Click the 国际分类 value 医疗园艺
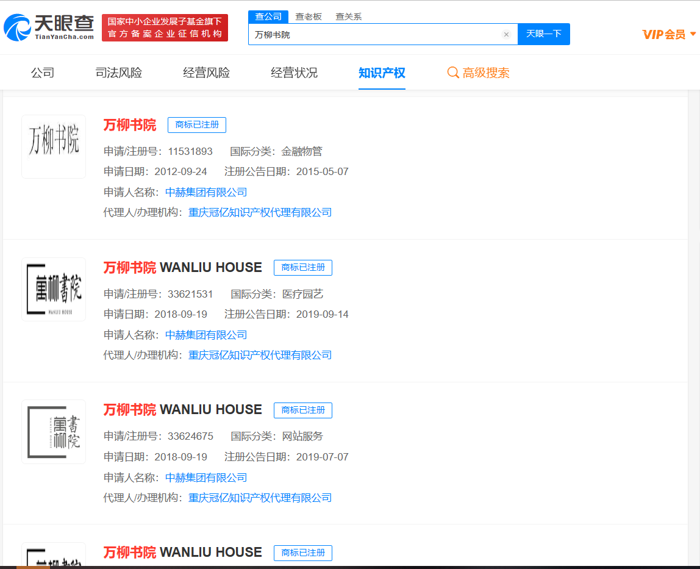Viewport: 700px width, 569px height. (x=302, y=295)
